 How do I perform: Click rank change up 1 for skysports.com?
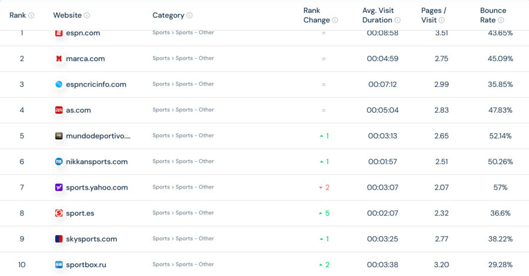point(324,239)
